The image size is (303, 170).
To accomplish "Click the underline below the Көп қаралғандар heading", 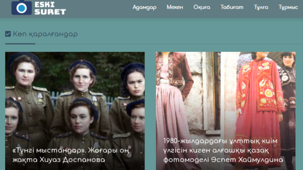I will tap(20, 44).
